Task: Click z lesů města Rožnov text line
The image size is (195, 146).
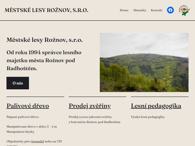Action: (x=94, y=122)
